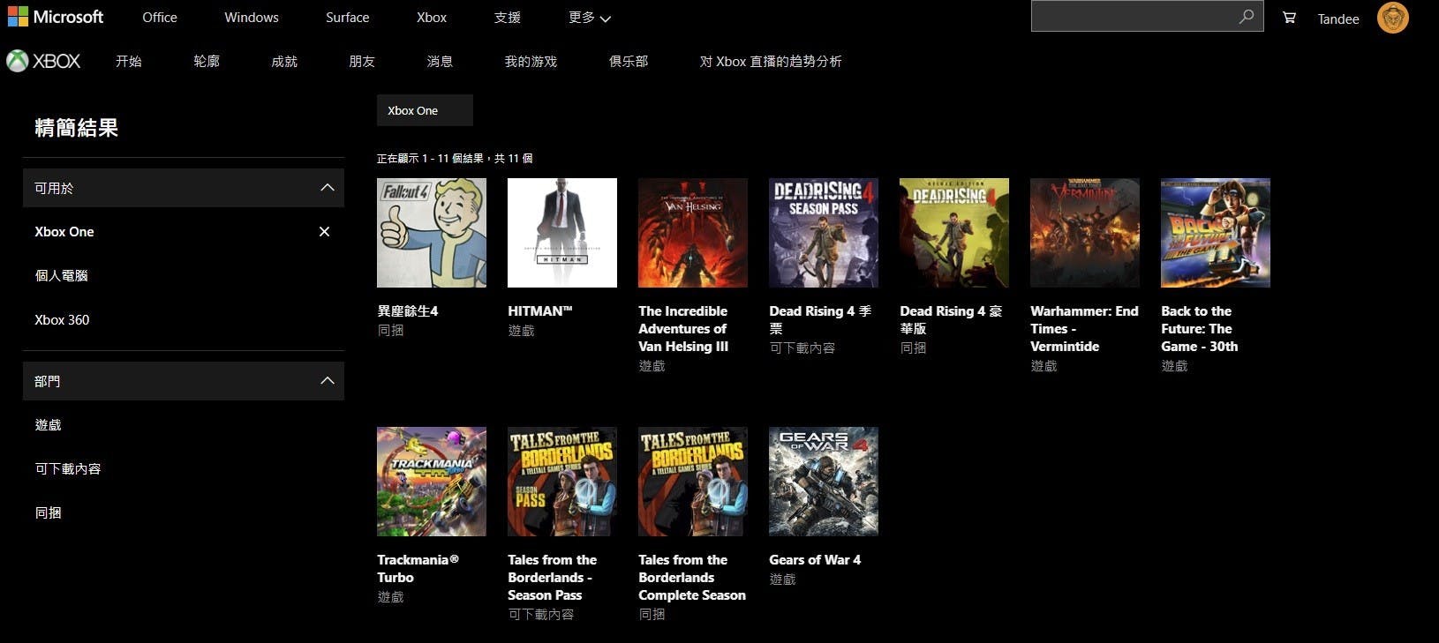Image resolution: width=1439 pixels, height=643 pixels.
Task: Collapse the 部門 filter section
Action: pos(327,380)
